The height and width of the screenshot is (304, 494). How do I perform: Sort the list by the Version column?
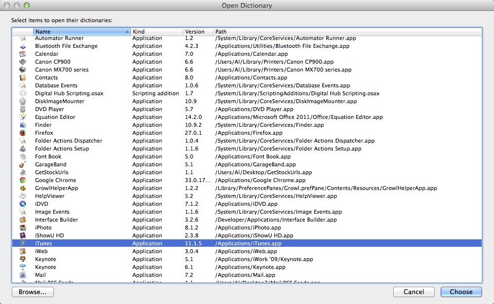click(198, 32)
